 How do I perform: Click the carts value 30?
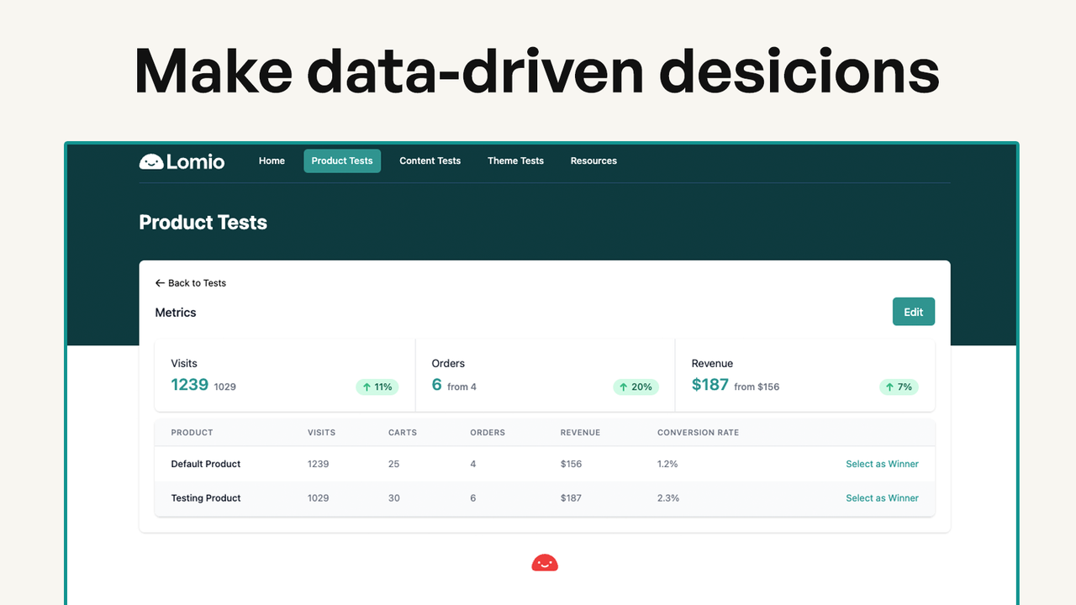click(x=394, y=498)
